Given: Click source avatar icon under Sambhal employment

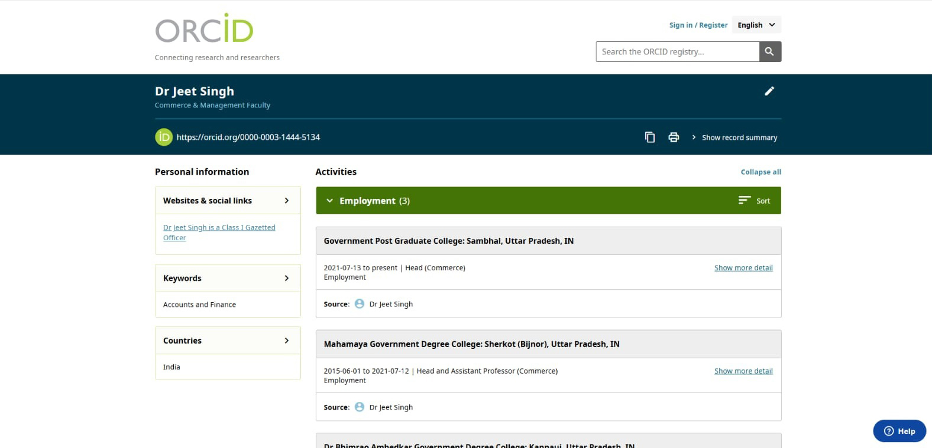Looking at the screenshot, I should coord(360,304).
